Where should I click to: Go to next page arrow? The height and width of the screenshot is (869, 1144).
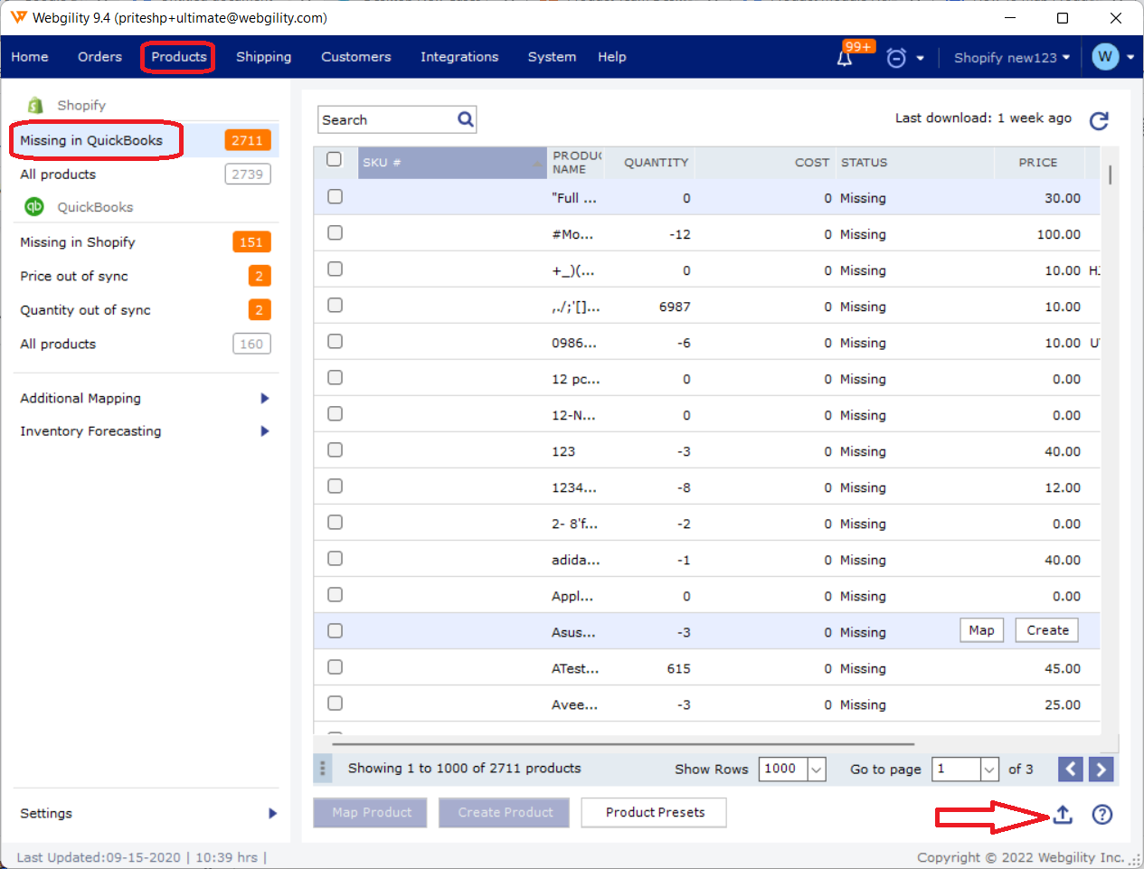point(1101,770)
